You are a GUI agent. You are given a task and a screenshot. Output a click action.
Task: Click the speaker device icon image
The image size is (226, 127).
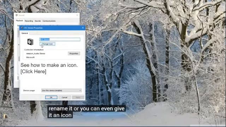[30, 42]
